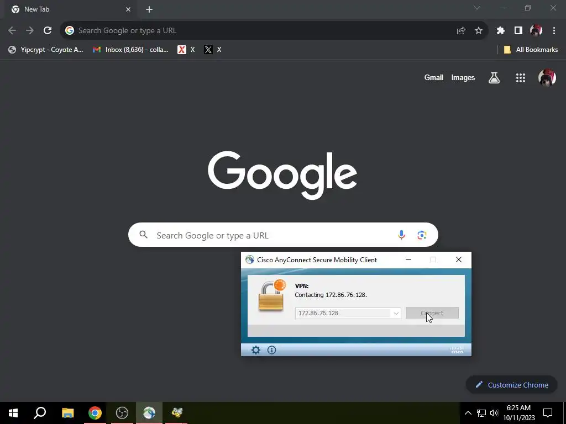
Task: Start voice search with the microphone
Action: click(x=401, y=235)
